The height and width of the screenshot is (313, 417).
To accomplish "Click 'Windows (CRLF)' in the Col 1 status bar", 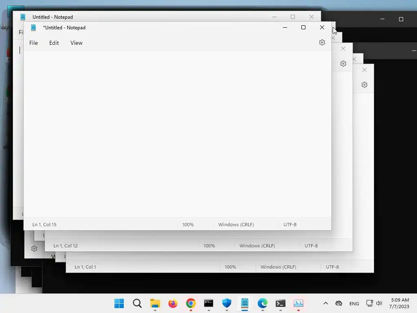I will pos(279,267).
